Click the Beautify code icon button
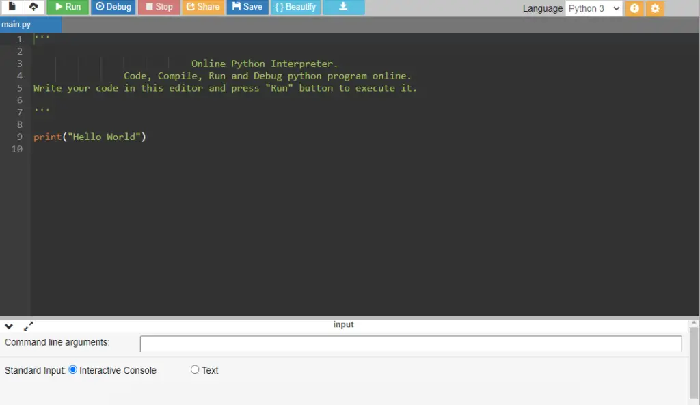This screenshot has height=405, width=700. pyautogui.click(x=295, y=8)
